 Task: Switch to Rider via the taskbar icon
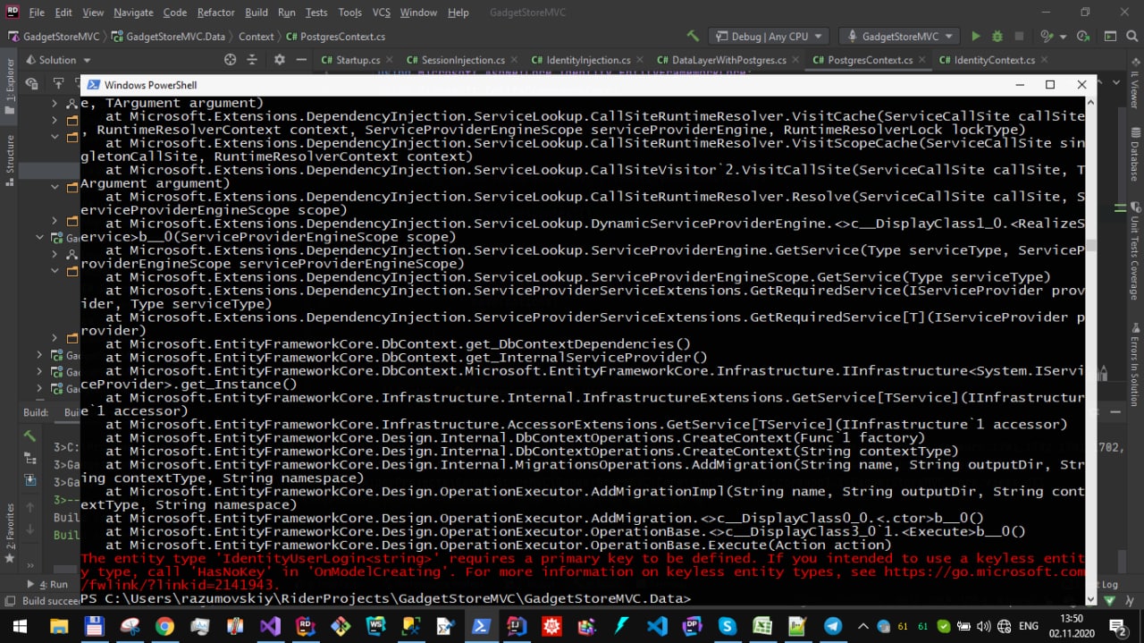[x=306, y=626]
